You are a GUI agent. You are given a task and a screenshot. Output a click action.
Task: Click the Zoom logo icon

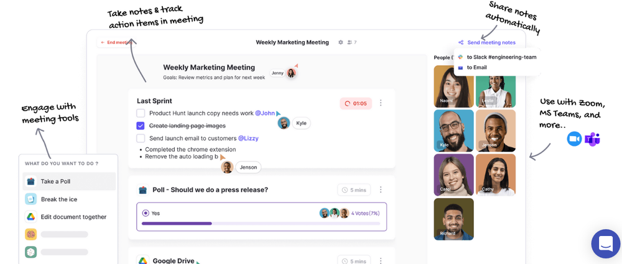coord(574,139)
